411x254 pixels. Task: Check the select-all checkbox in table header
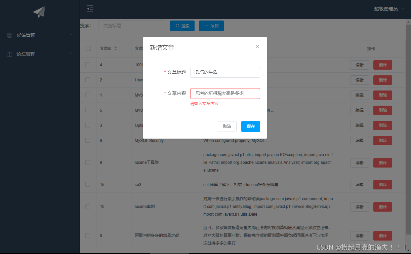[88, 48]
